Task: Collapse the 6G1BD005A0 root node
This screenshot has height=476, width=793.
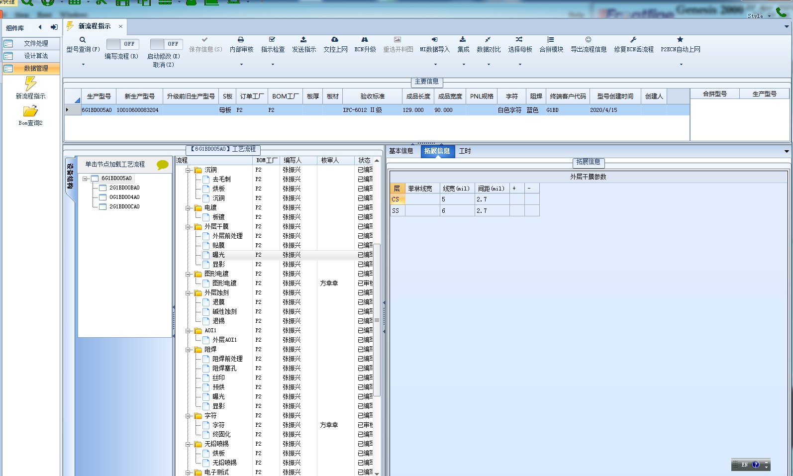Action: coord(85,179)
